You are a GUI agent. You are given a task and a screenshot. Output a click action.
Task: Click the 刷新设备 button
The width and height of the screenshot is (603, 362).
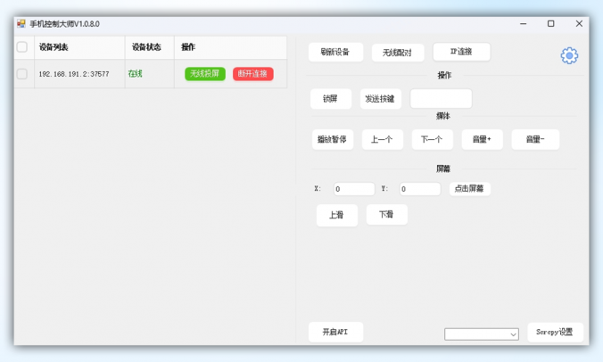tap(335, 52)
